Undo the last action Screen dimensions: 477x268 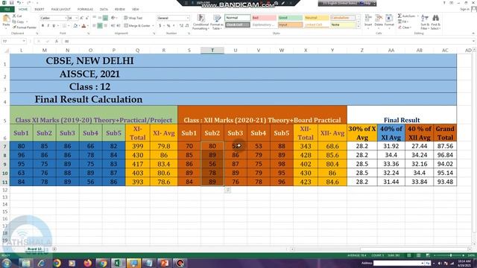(19, 3)
